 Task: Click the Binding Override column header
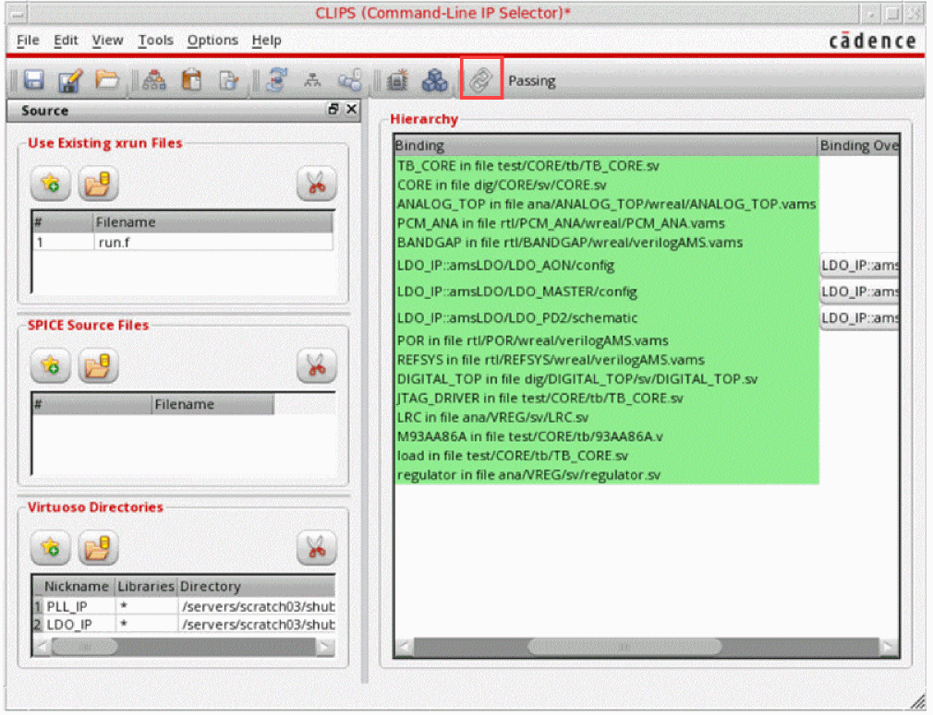858,146
